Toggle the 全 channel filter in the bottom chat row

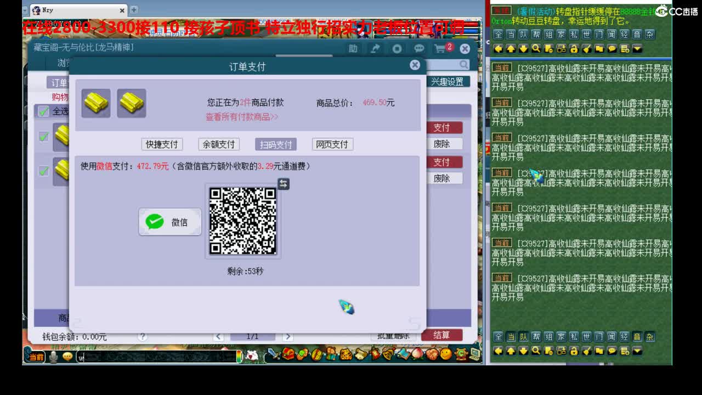click(498, 336)
